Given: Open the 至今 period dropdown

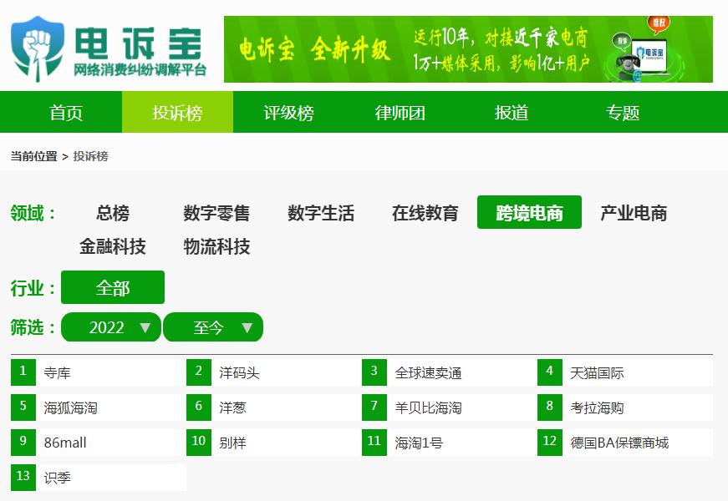Looking at the screenshot, I should (213, 327).
